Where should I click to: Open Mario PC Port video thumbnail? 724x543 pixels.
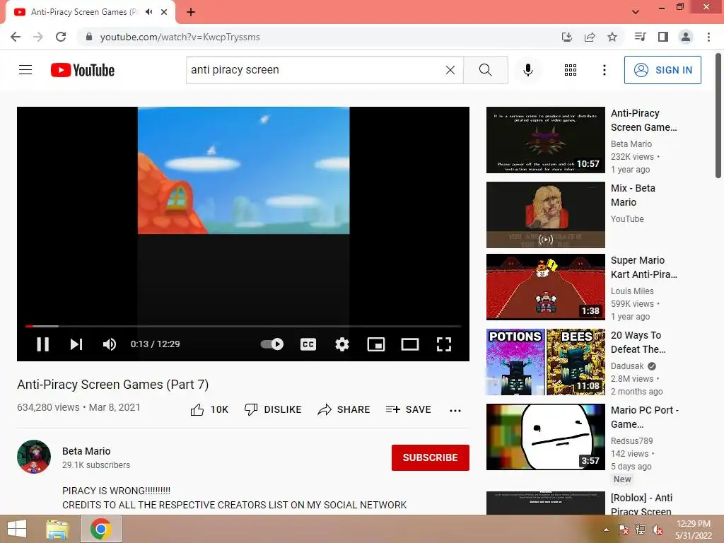click(x=545, y=437)
